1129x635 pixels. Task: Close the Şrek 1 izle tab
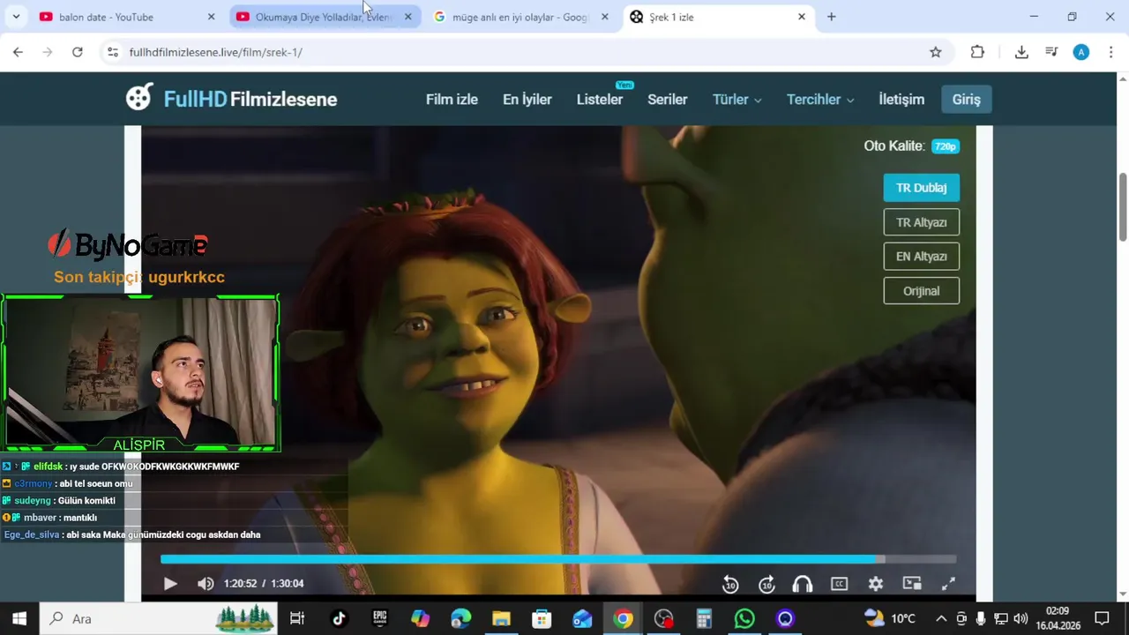[802, 17]
